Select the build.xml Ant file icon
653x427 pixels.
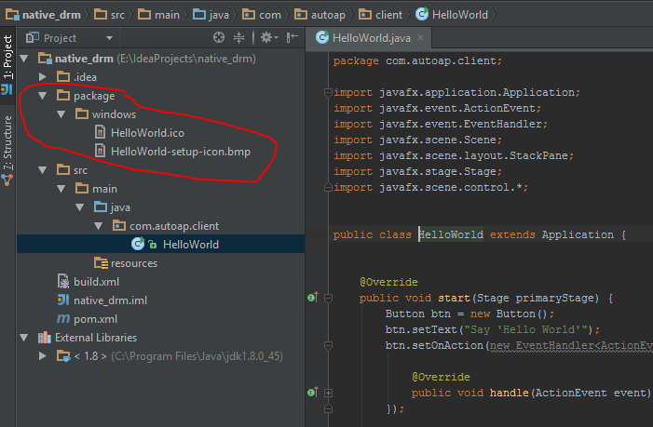click(x=63, y=282)
